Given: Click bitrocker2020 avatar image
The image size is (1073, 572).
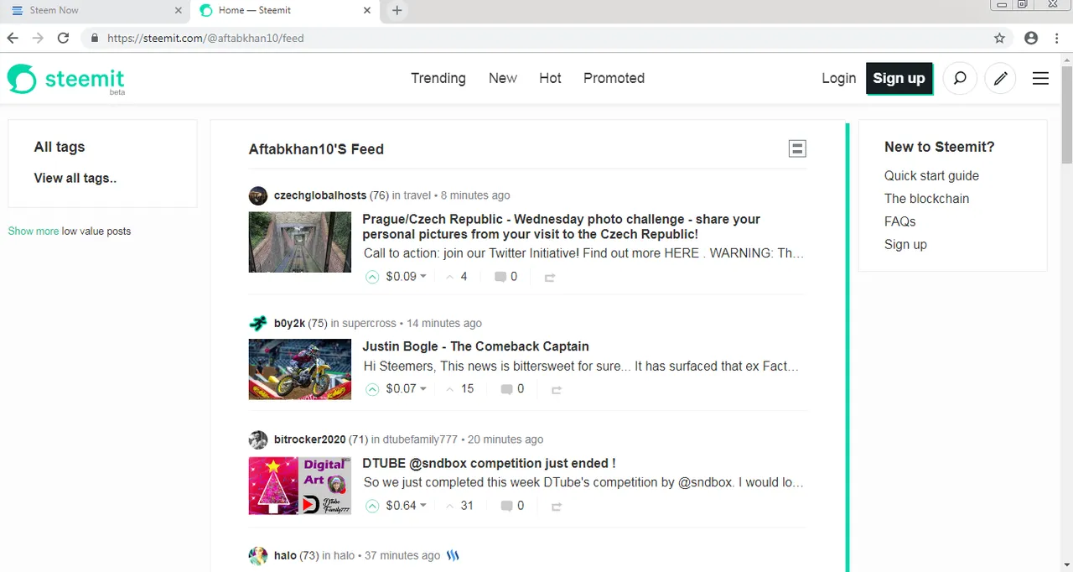Looking at the screenshot, I should point(258,439).
